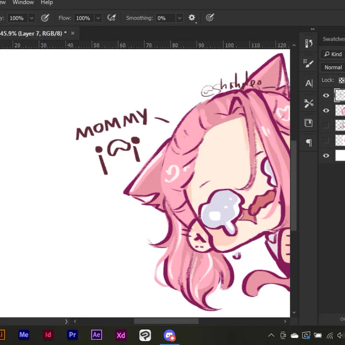Open the volume tray icon

click(x=340, y=335)
